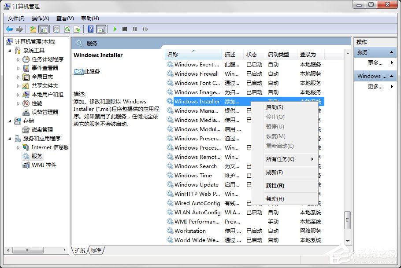Viewport: 401px width, 268px height.
Task: Open the Help question mark toolbar icon
Action: click(x=90, y=29)
